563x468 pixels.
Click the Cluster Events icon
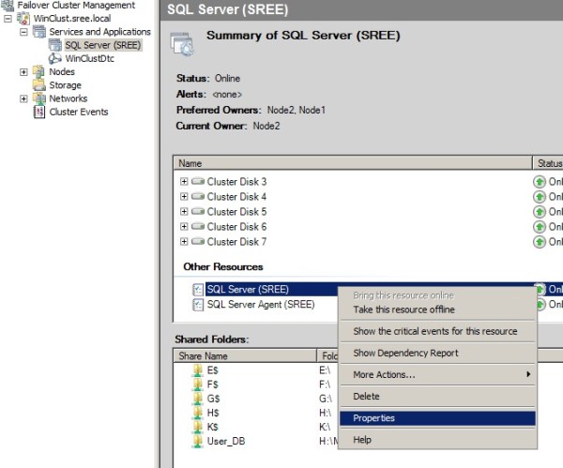point(39,112)
